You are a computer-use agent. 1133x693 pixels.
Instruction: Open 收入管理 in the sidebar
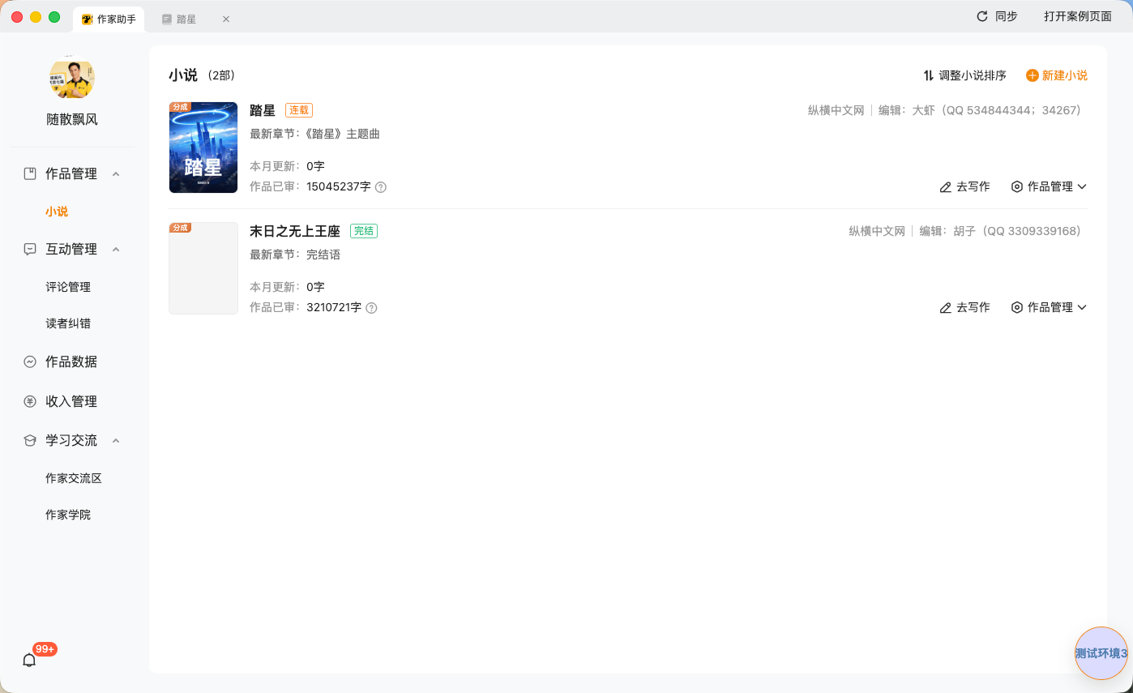(x=71, y=401)
